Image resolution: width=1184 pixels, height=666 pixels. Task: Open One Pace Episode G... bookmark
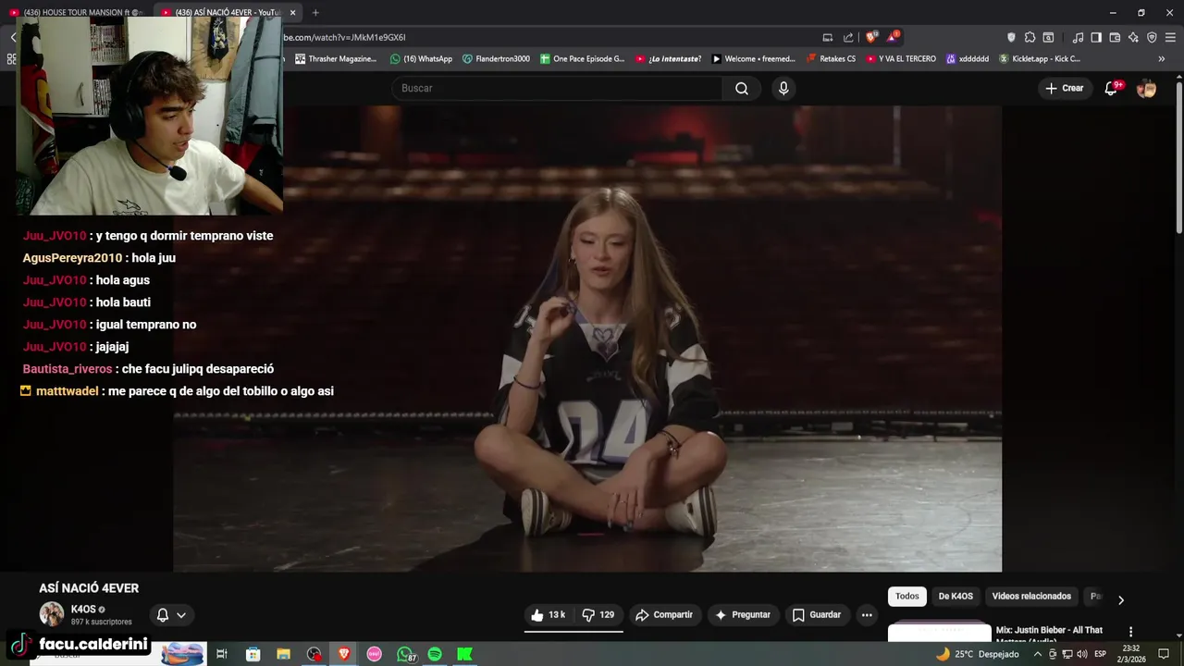(583, 58)
